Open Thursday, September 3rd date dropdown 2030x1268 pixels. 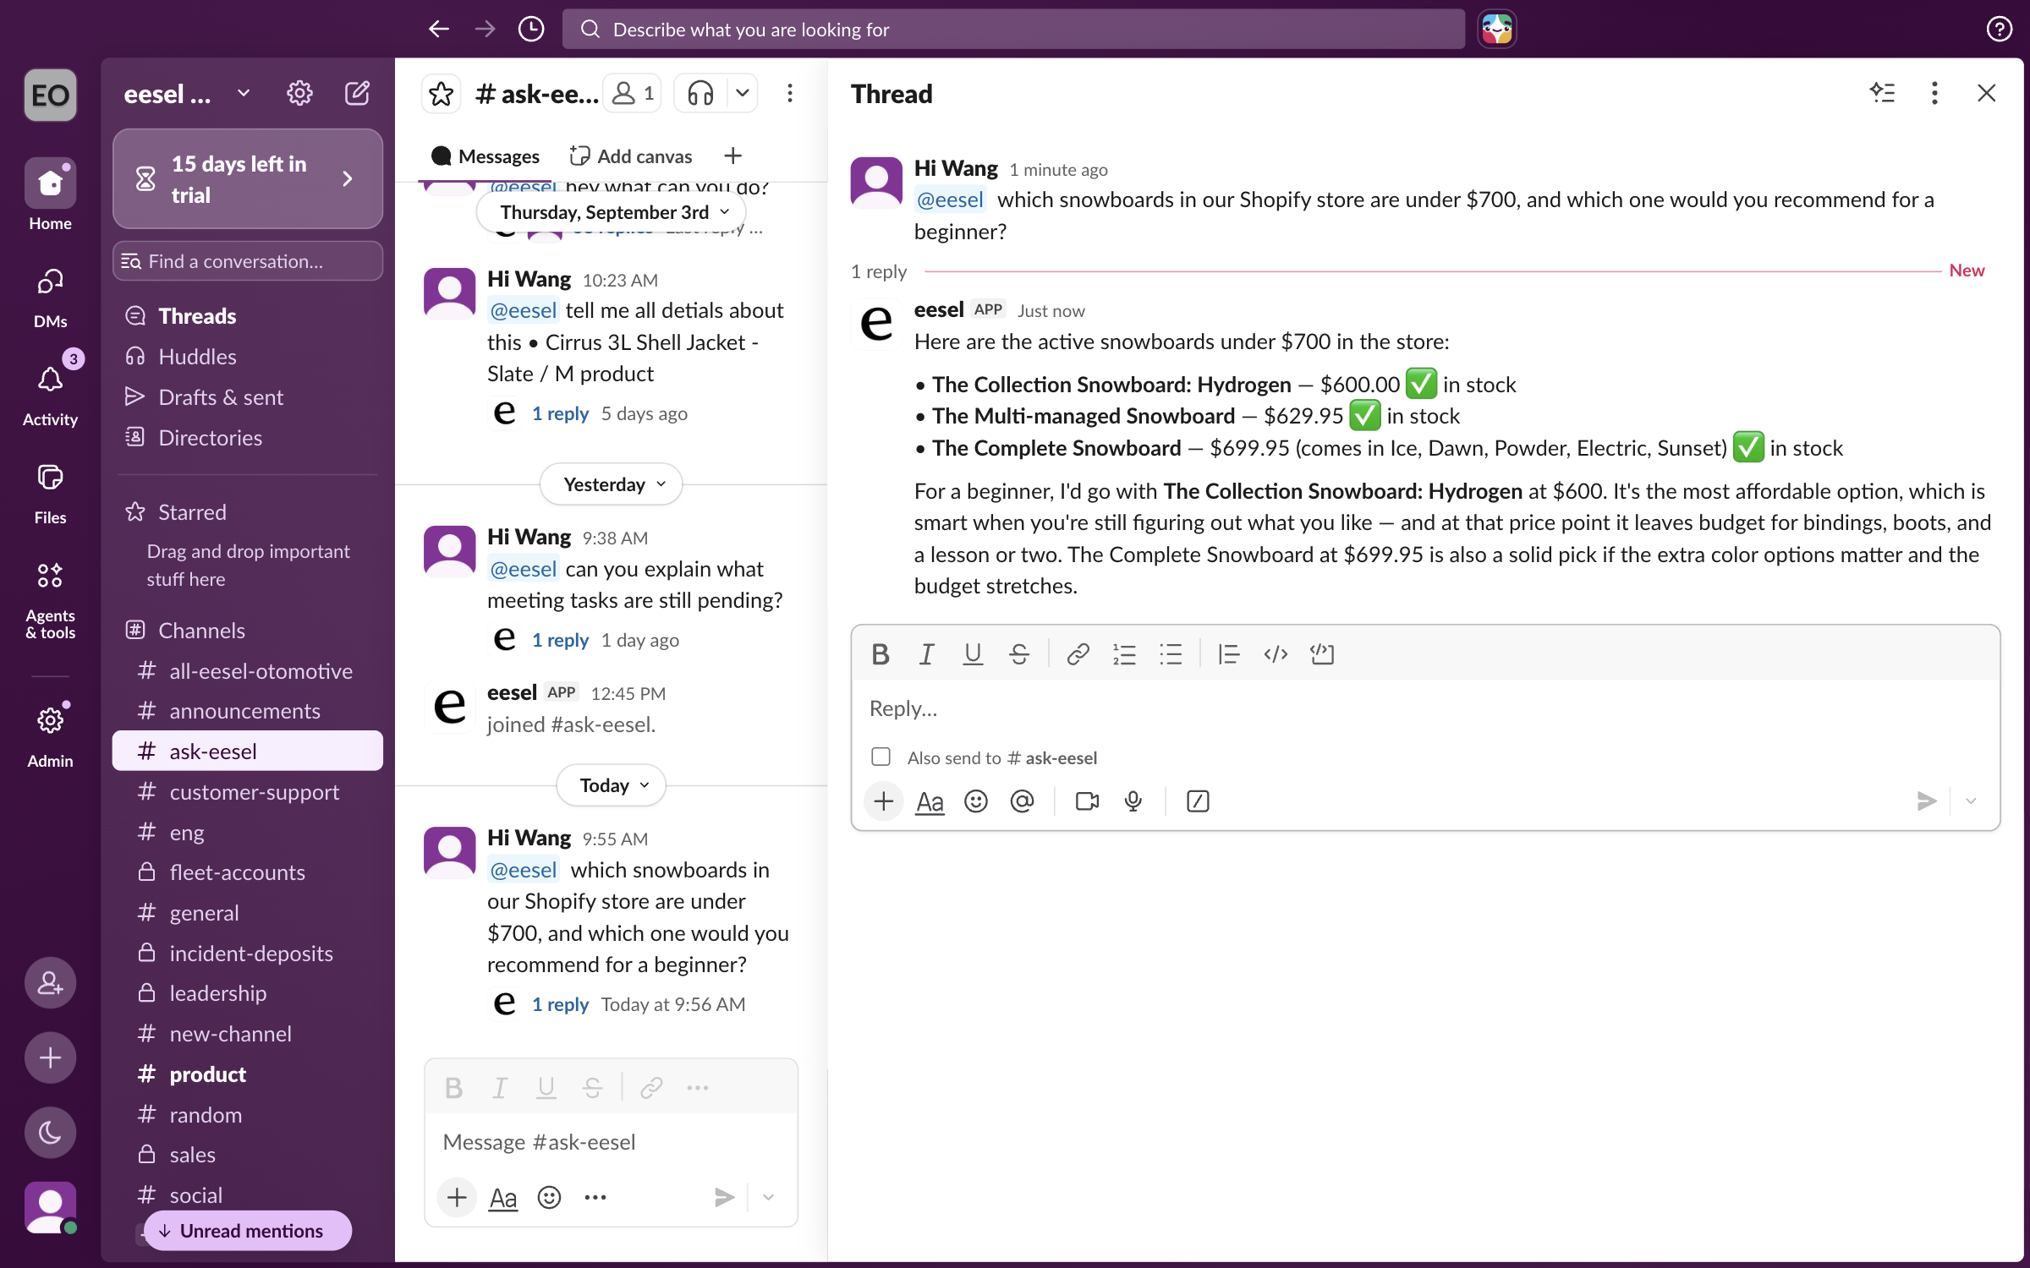click(612, 211)
